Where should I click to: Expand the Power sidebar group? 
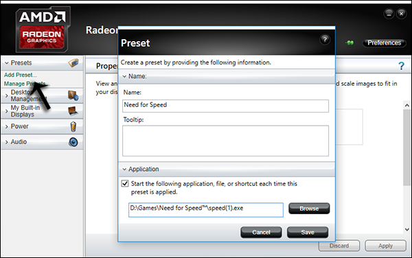(7, 126)
